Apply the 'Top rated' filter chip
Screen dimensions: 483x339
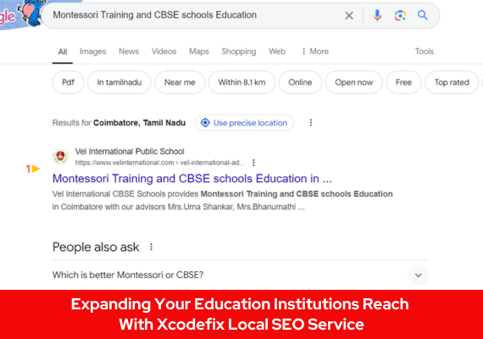(x=452, y=82)
